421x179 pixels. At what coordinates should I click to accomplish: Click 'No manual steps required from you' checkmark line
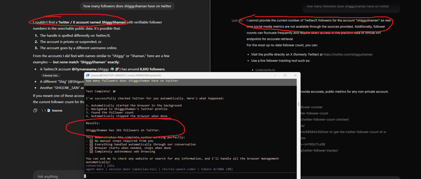click(x=120, y=141)
